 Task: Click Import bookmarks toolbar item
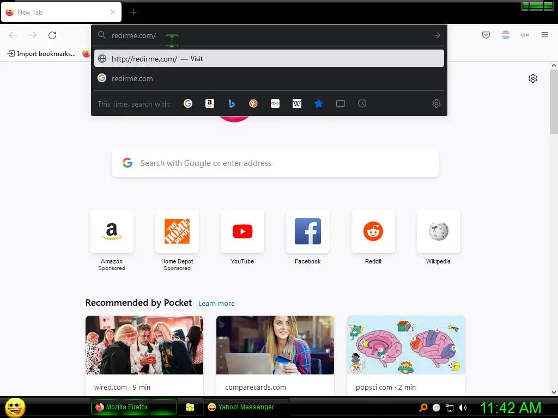tap(41, 54)
